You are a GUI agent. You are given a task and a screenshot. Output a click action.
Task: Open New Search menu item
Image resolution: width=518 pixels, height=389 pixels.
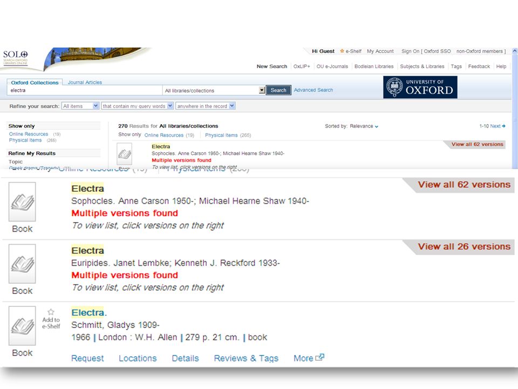[272, 66]
